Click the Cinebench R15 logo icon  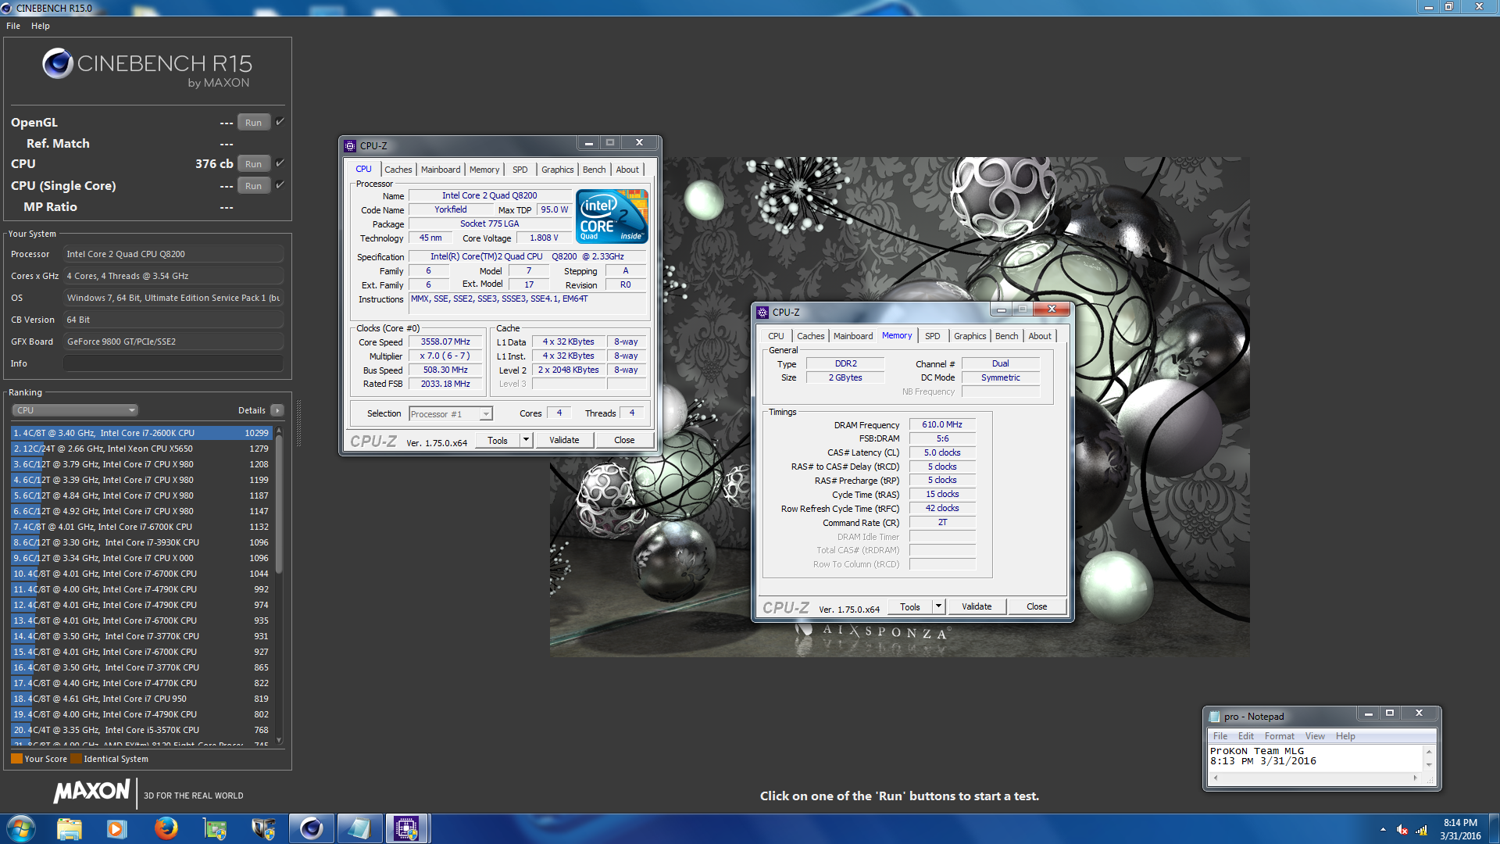58,63
